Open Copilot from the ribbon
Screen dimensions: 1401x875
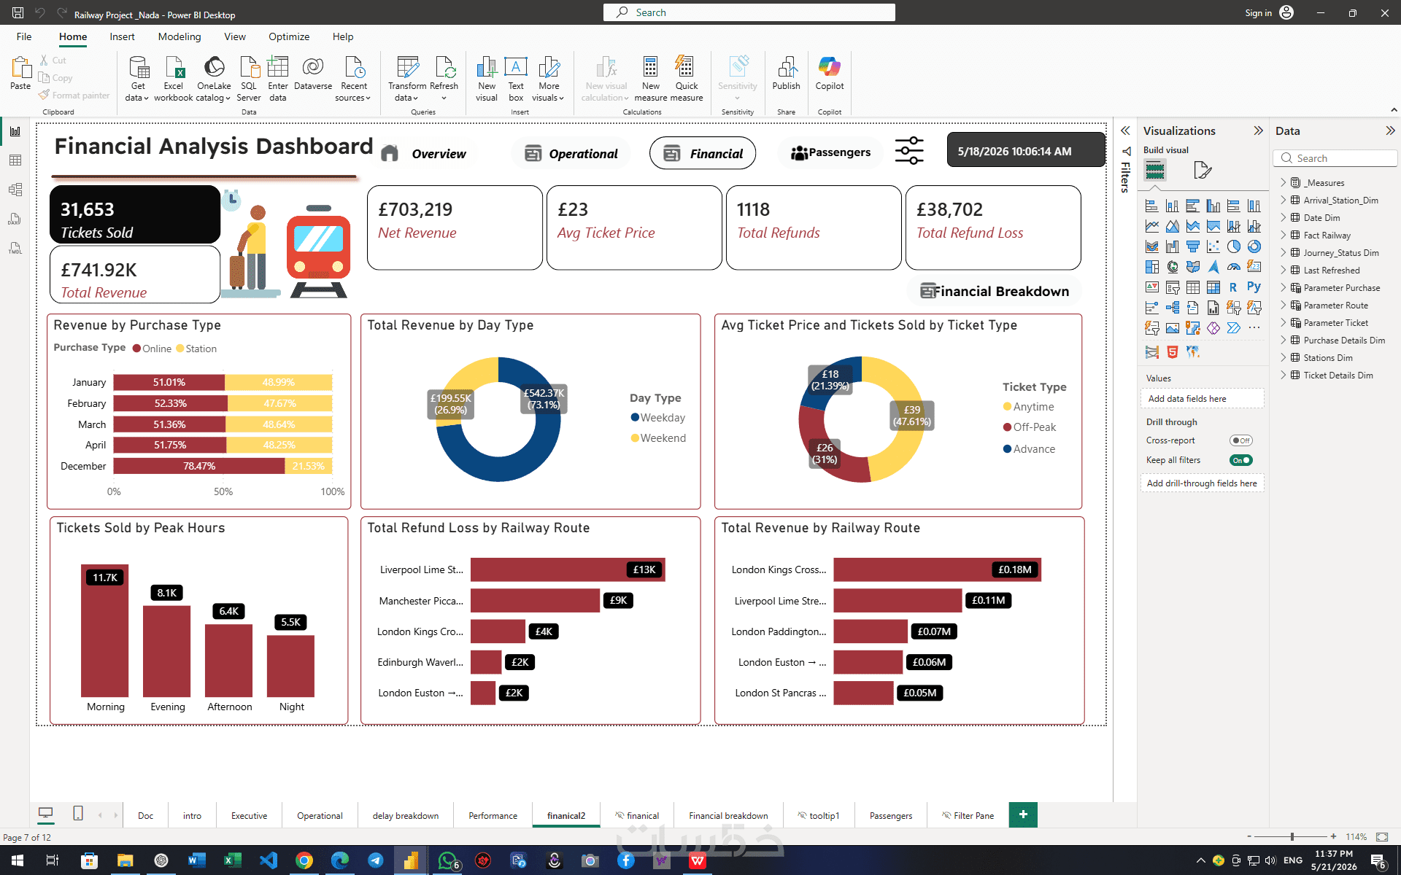(x=829, y=73)
